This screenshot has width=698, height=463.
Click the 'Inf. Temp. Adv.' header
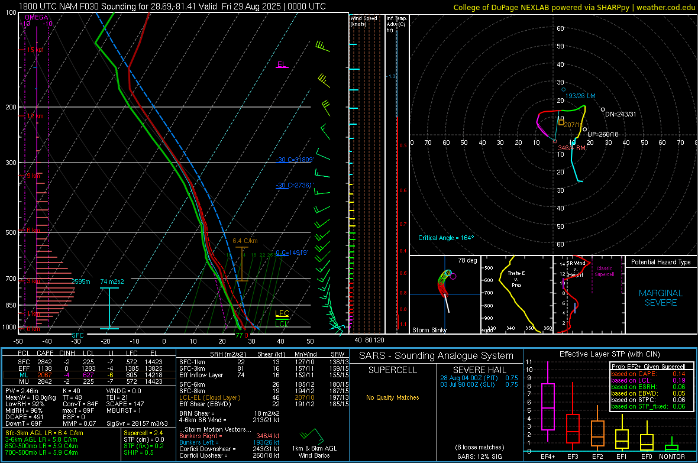coord(396,24)
